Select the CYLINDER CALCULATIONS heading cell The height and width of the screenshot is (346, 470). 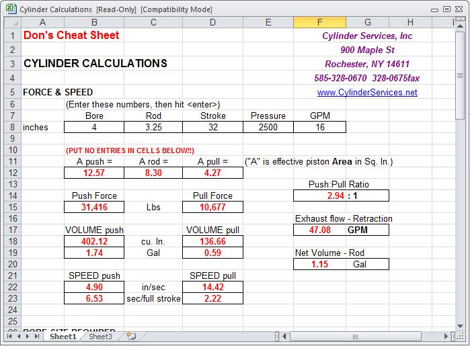click(95, 64)
